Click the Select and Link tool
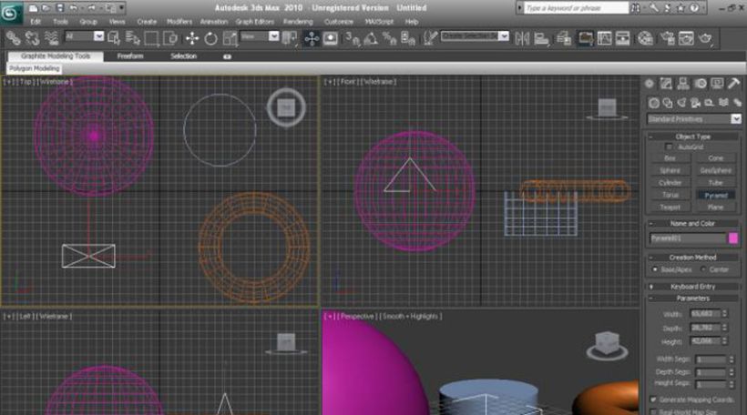Image resolution: width=747 pixels, height=415 pixels. (x=14, y=38)
